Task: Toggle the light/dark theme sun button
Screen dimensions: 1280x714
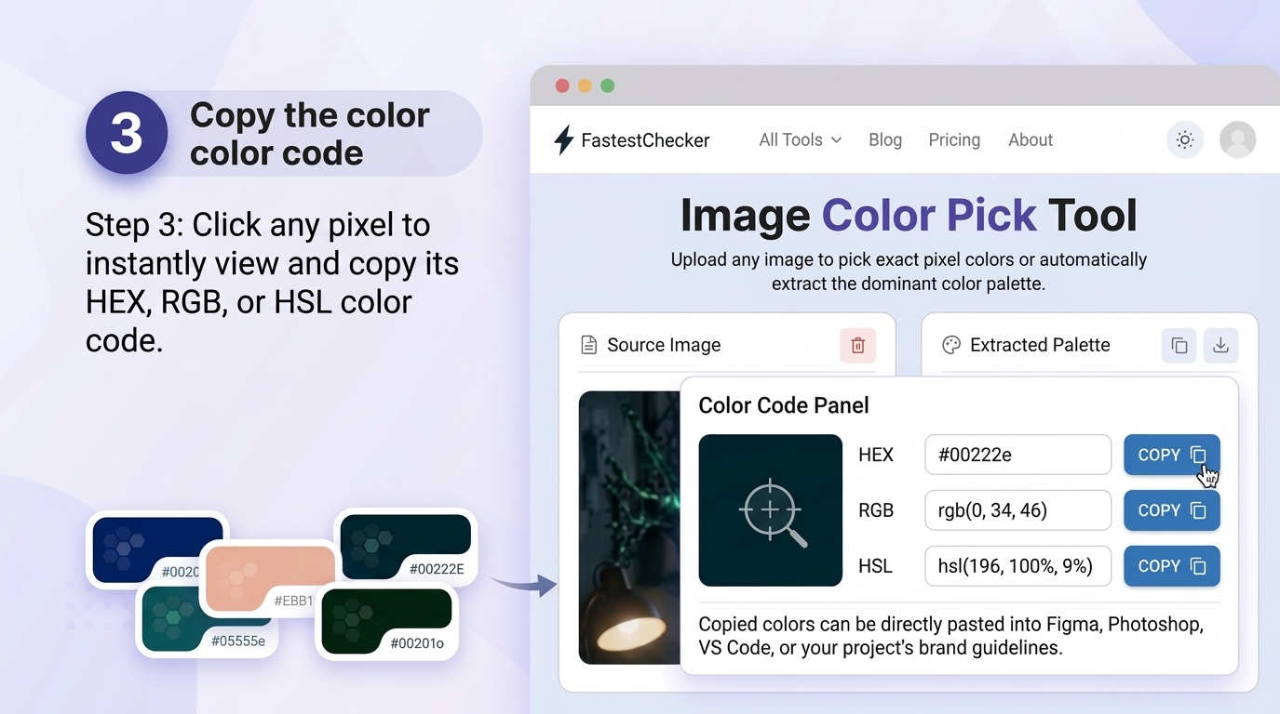Action: [x=1184, y=140]
